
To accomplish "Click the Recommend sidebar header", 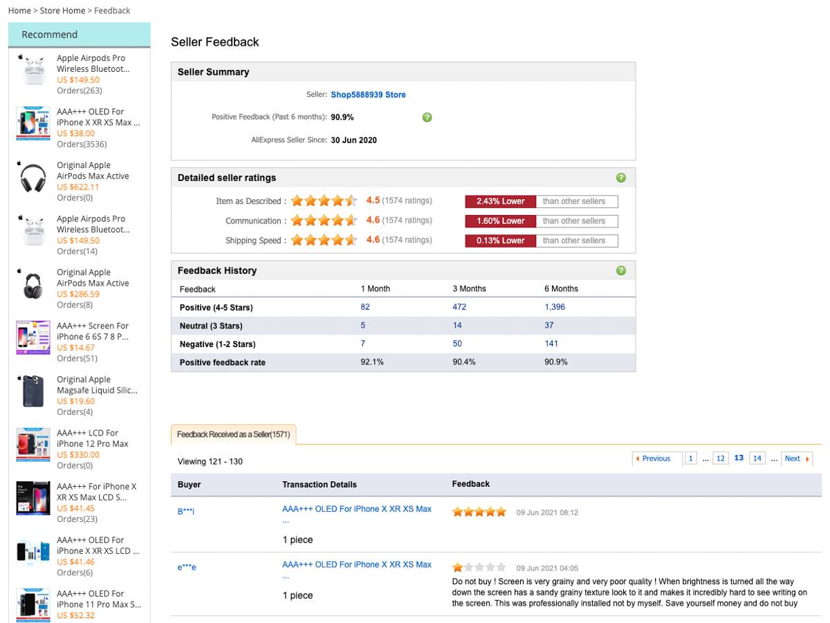I will [49, 34].
